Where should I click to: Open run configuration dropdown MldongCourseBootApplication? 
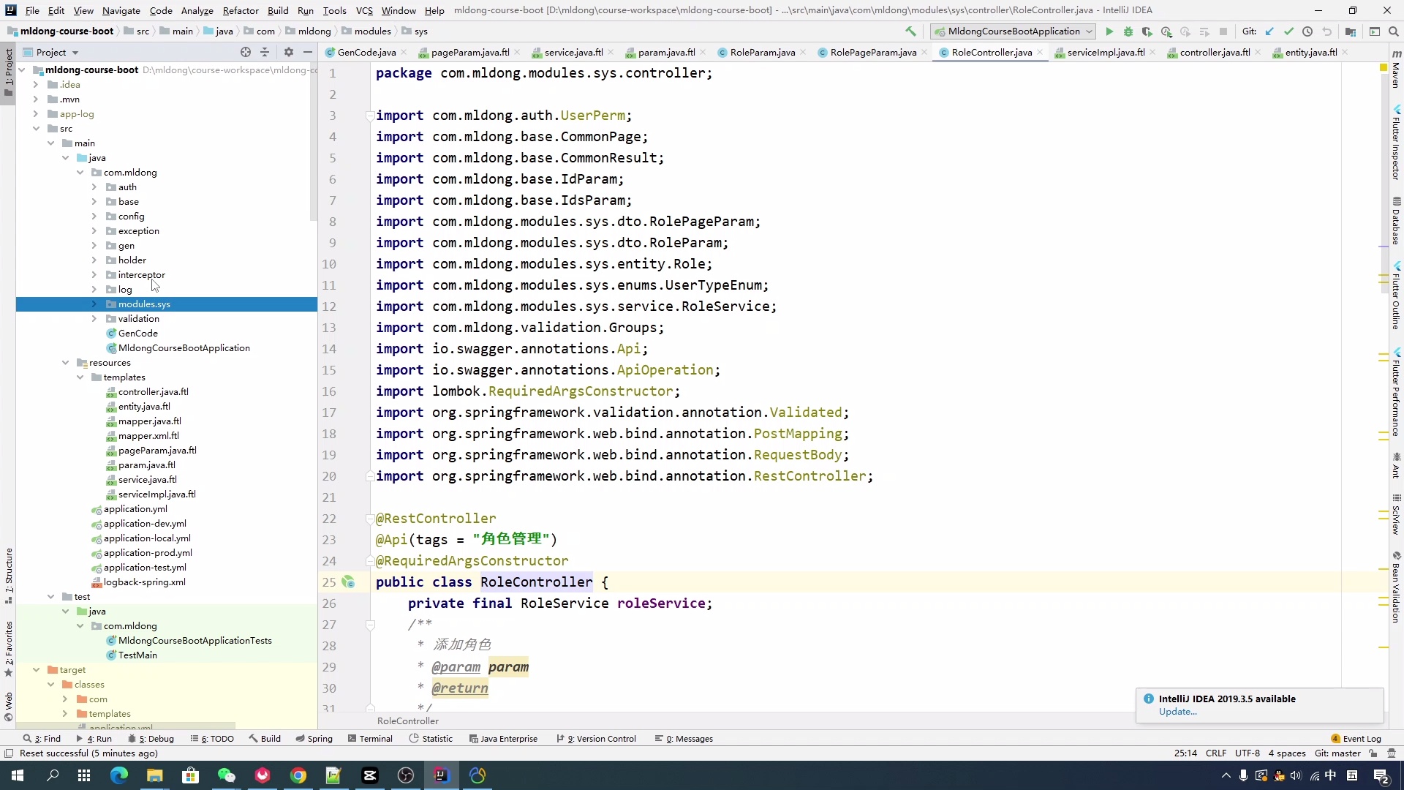point(1014,31)
